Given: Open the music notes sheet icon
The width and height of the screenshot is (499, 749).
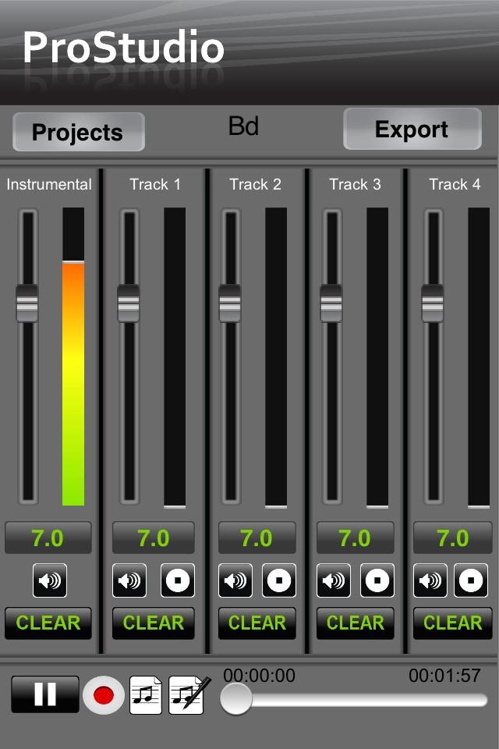Looking at the screenshot, I should point(146,695).
